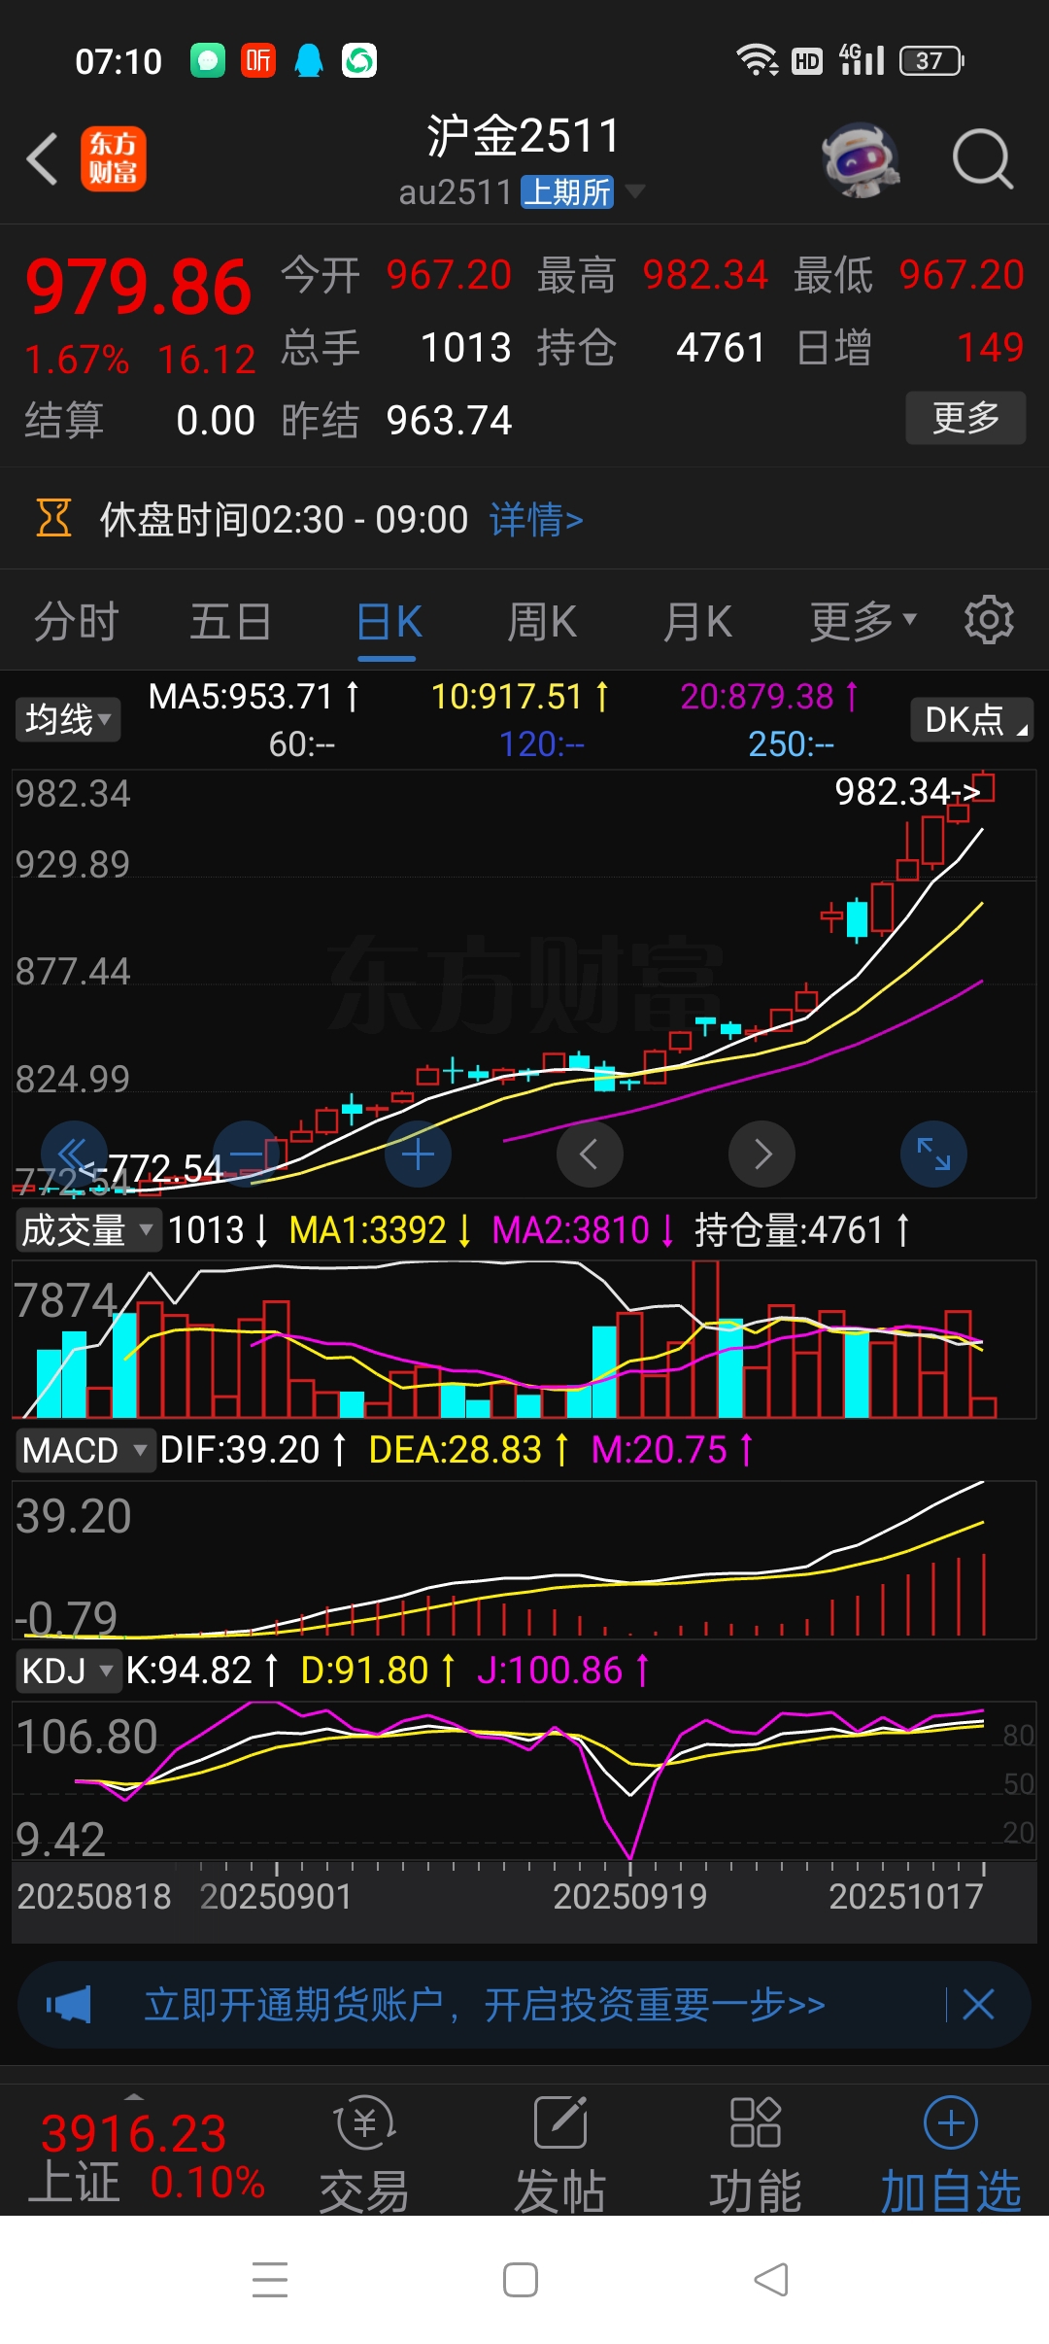
Task: Jump to earliest data double-arrow icon
Action: click(x=74, y=1155)
